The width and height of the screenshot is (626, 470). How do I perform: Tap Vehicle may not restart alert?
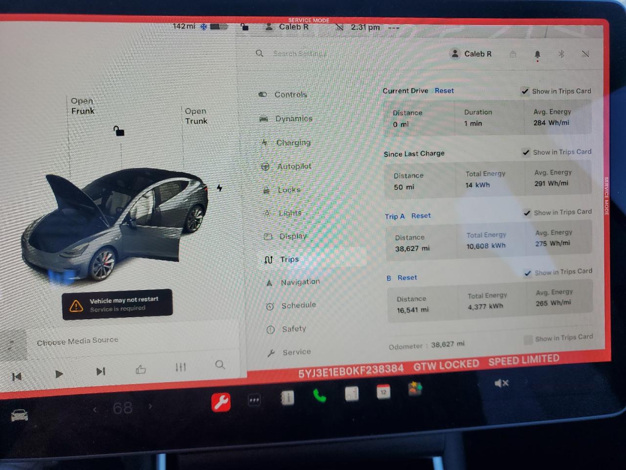[x=117, y=304]
